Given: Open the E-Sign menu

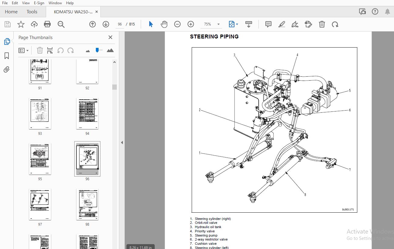Looking at the screenshot, I should point(39,3).
